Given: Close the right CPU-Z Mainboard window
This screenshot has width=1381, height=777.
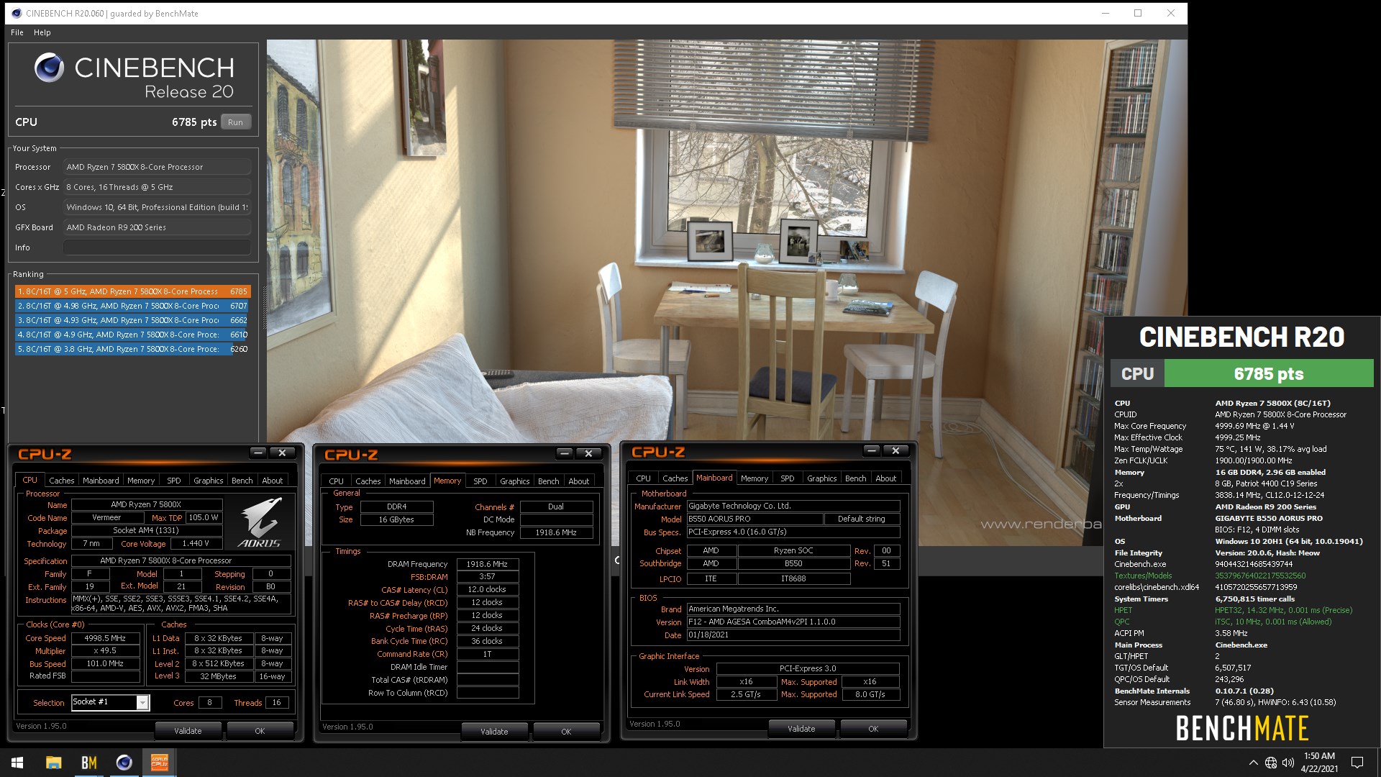Looking at the screenshot, I should (896, 450).
